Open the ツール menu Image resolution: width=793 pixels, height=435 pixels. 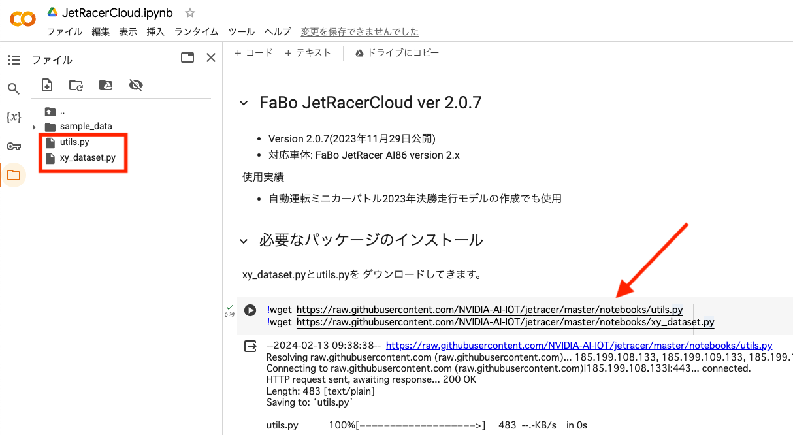point(241,31)
